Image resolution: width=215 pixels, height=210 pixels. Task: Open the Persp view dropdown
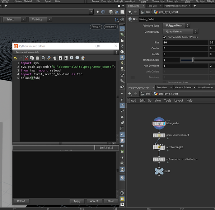(96, 27)
